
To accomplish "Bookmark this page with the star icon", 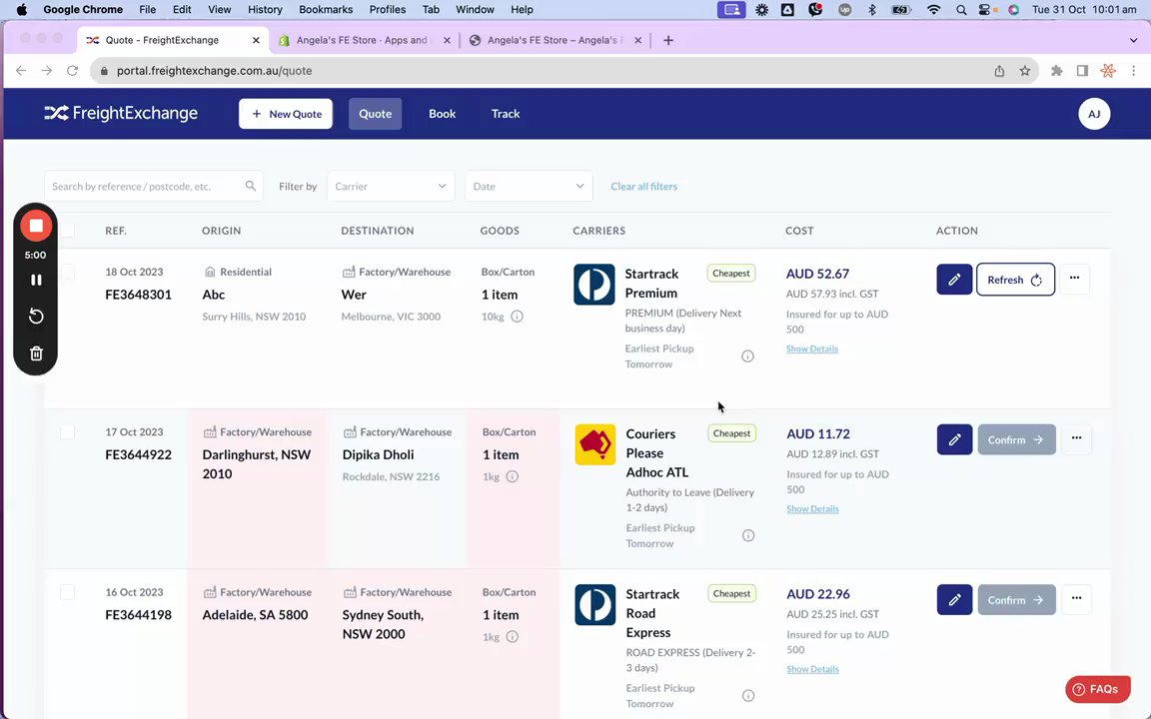I will [1025, 71].
